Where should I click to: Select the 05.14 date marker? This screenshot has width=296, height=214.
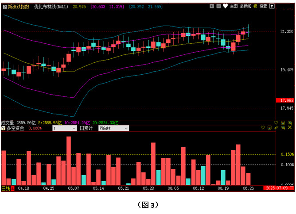pyautogui.click(x=98, y=188)
